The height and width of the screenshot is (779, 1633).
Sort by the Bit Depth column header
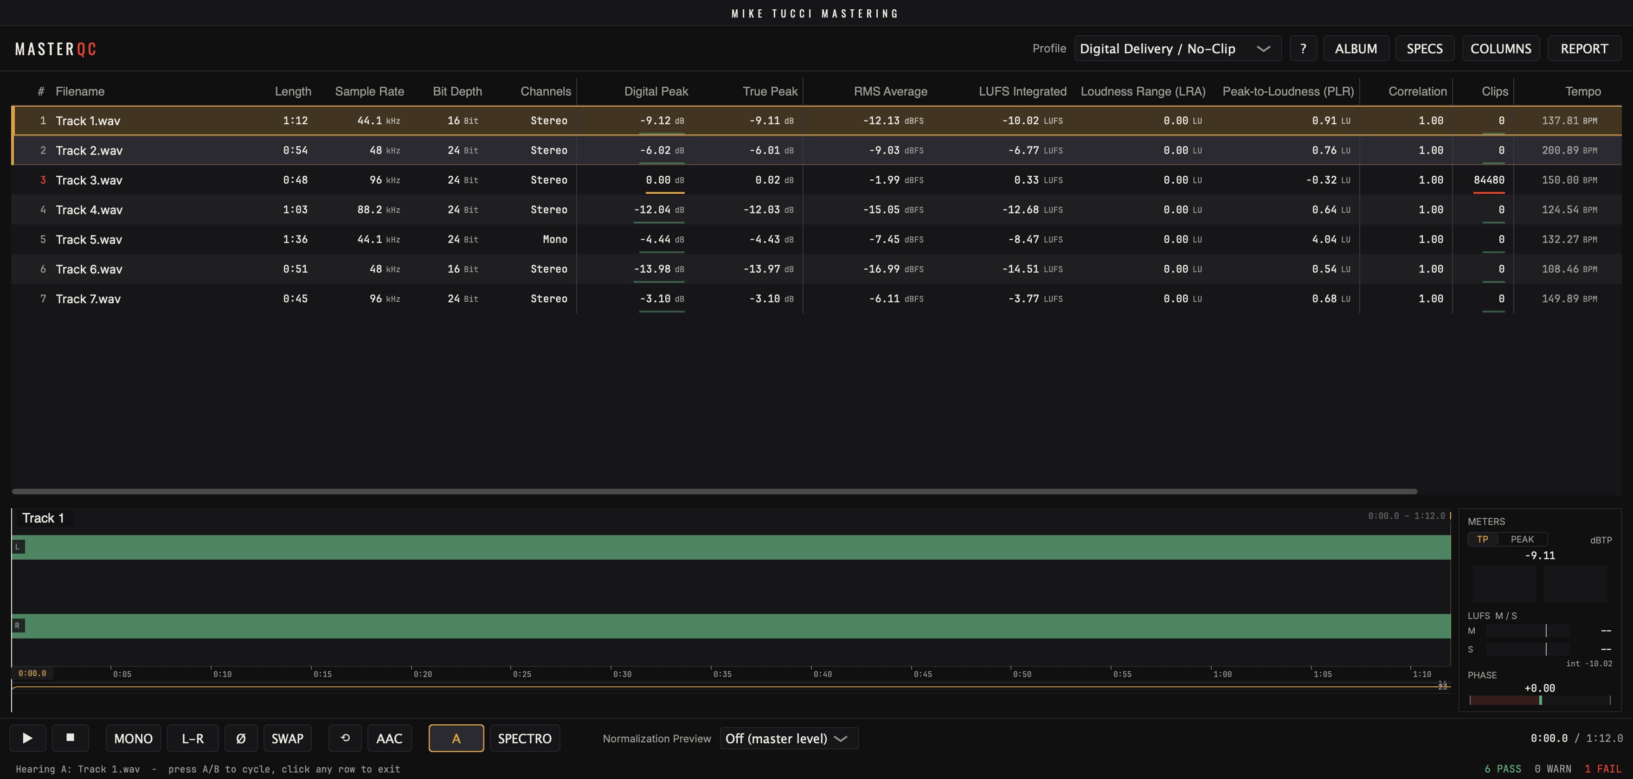point(457,91)
